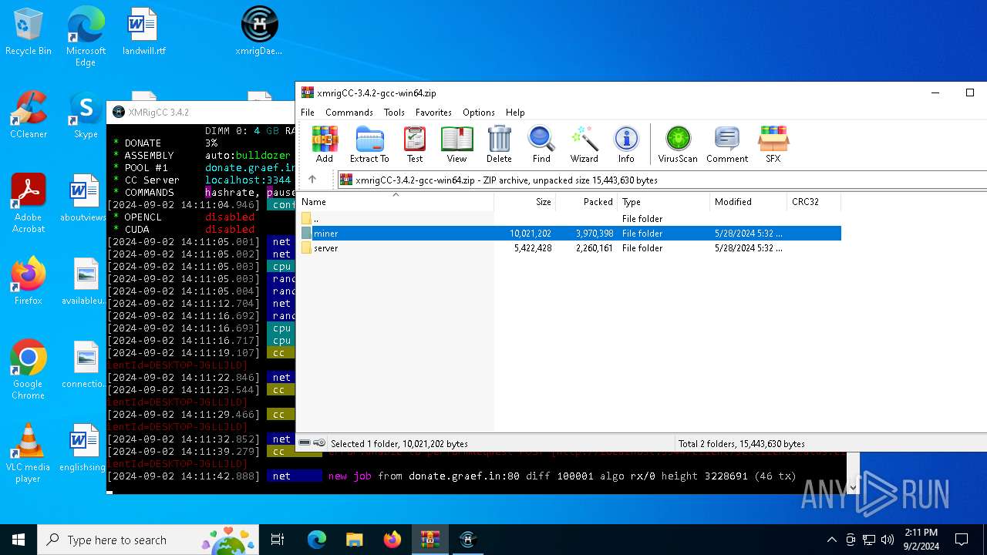
Task: Click the disk icon in WinRAR status bar
Action: (305, 443)
